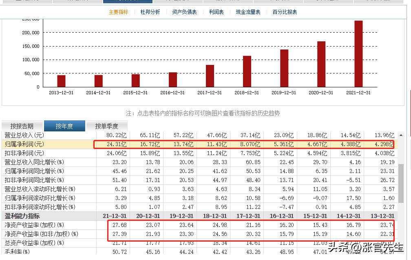Screen dimensions: 411x260
Task: Click the 2014-12-31 chart bar
Action: [x=99, y=81]
